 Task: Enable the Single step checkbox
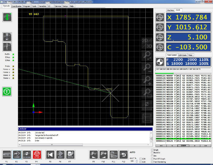(x=152, y=150)
